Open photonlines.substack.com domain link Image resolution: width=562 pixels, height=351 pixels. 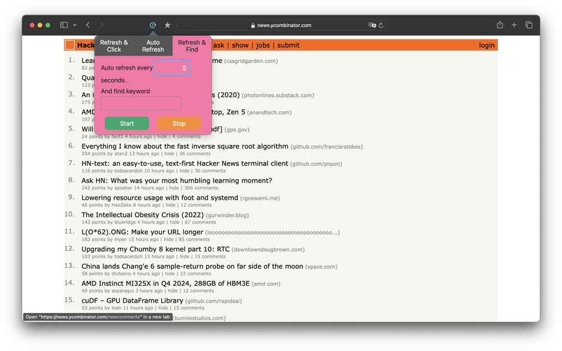pyautogui.click(x=278, y=95)
